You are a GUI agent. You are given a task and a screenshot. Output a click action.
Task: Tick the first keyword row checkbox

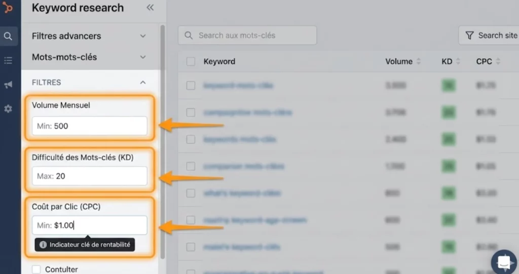pos(191,86)
